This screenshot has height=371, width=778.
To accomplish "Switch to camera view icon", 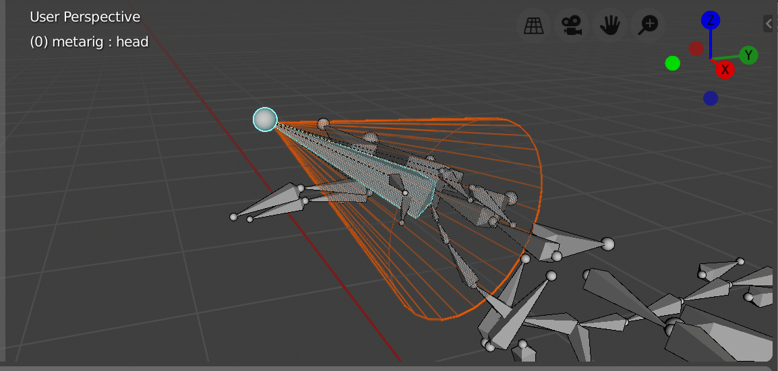I will coord(572,24).
